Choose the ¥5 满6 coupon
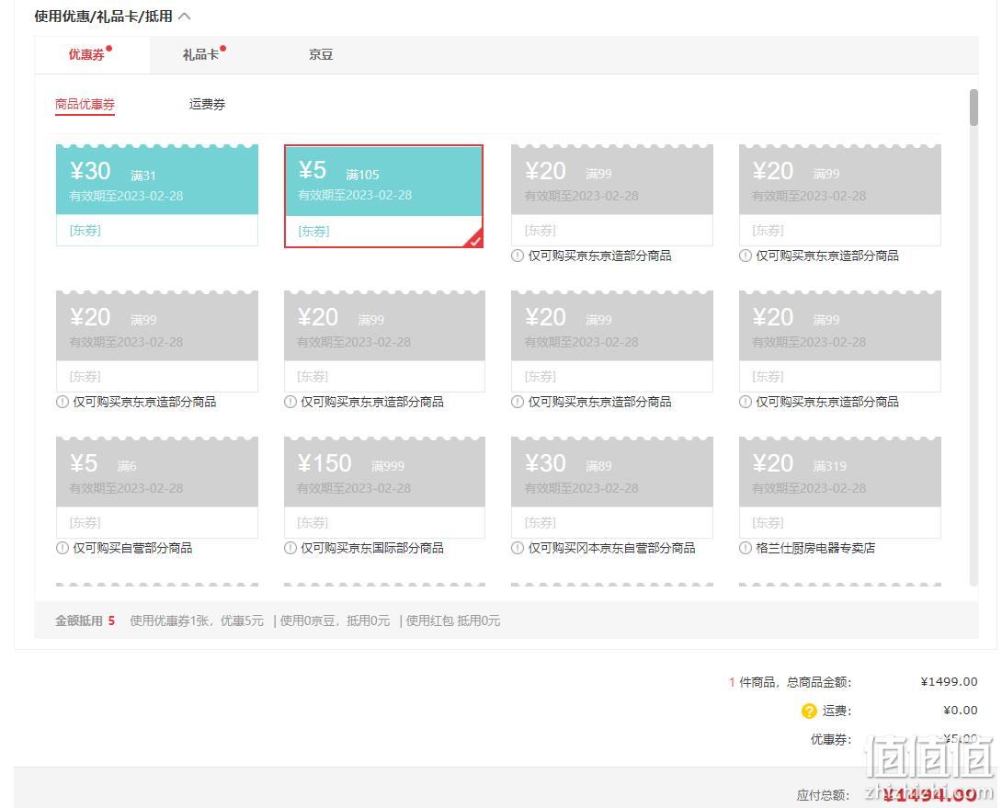1002x808 pixels. [157, 487]
